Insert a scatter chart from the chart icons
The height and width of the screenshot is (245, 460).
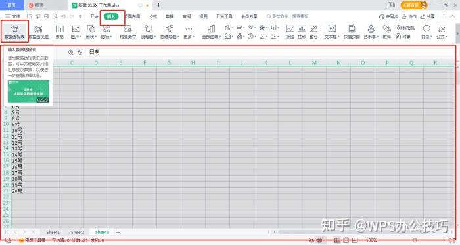(x=263, y=36)
